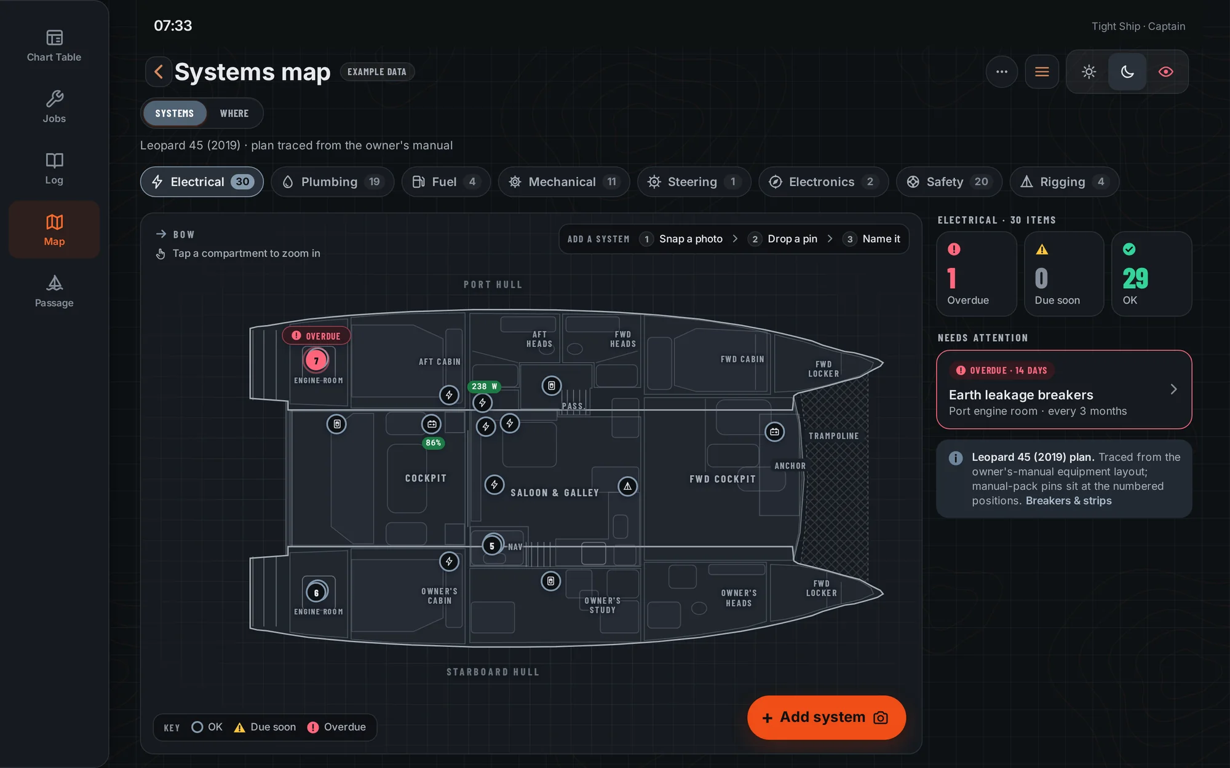Screen dimensions: 1230x768
Task: Click overdue pin 7 in port engine room
Action: coord(316,361)
